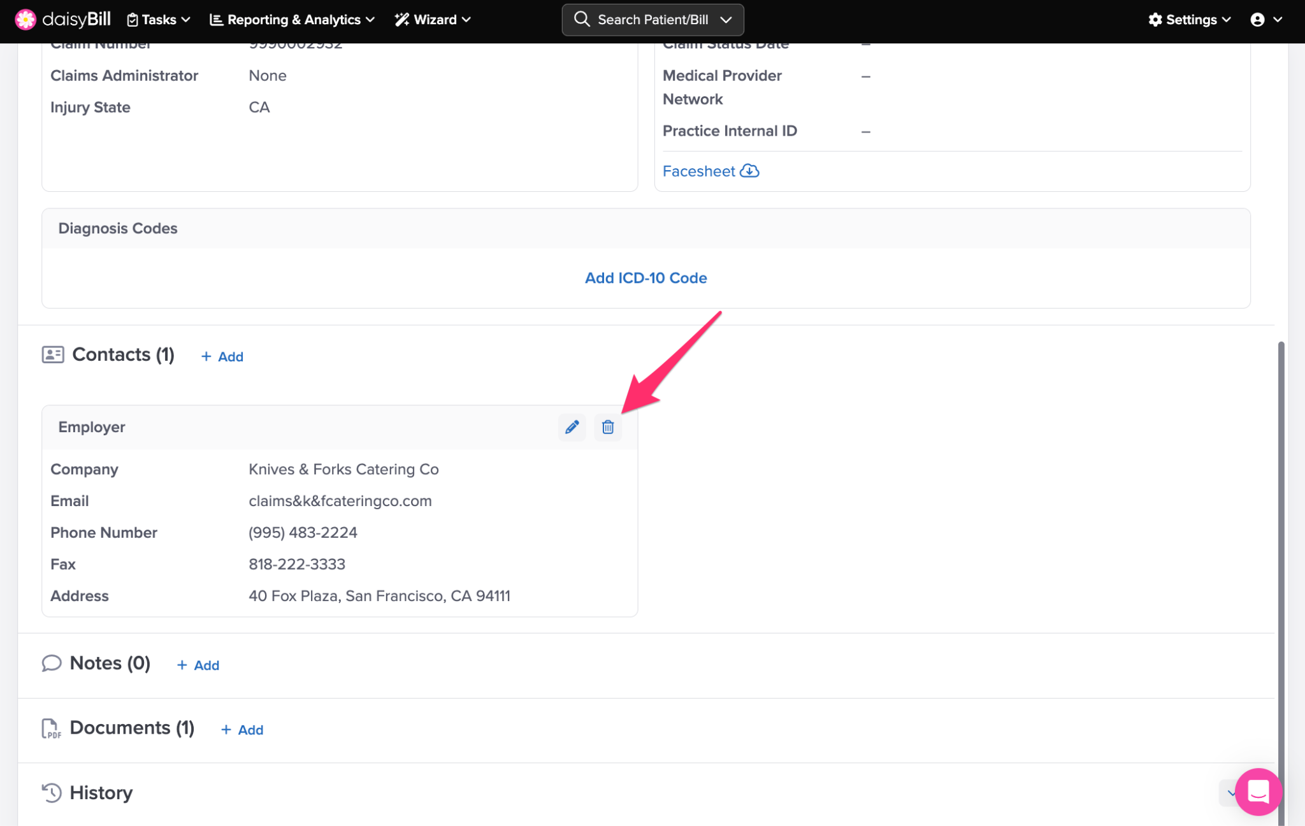Click the Search Patient/Bill field
The height and width of the screenshot is (826, 1305).
652,20
